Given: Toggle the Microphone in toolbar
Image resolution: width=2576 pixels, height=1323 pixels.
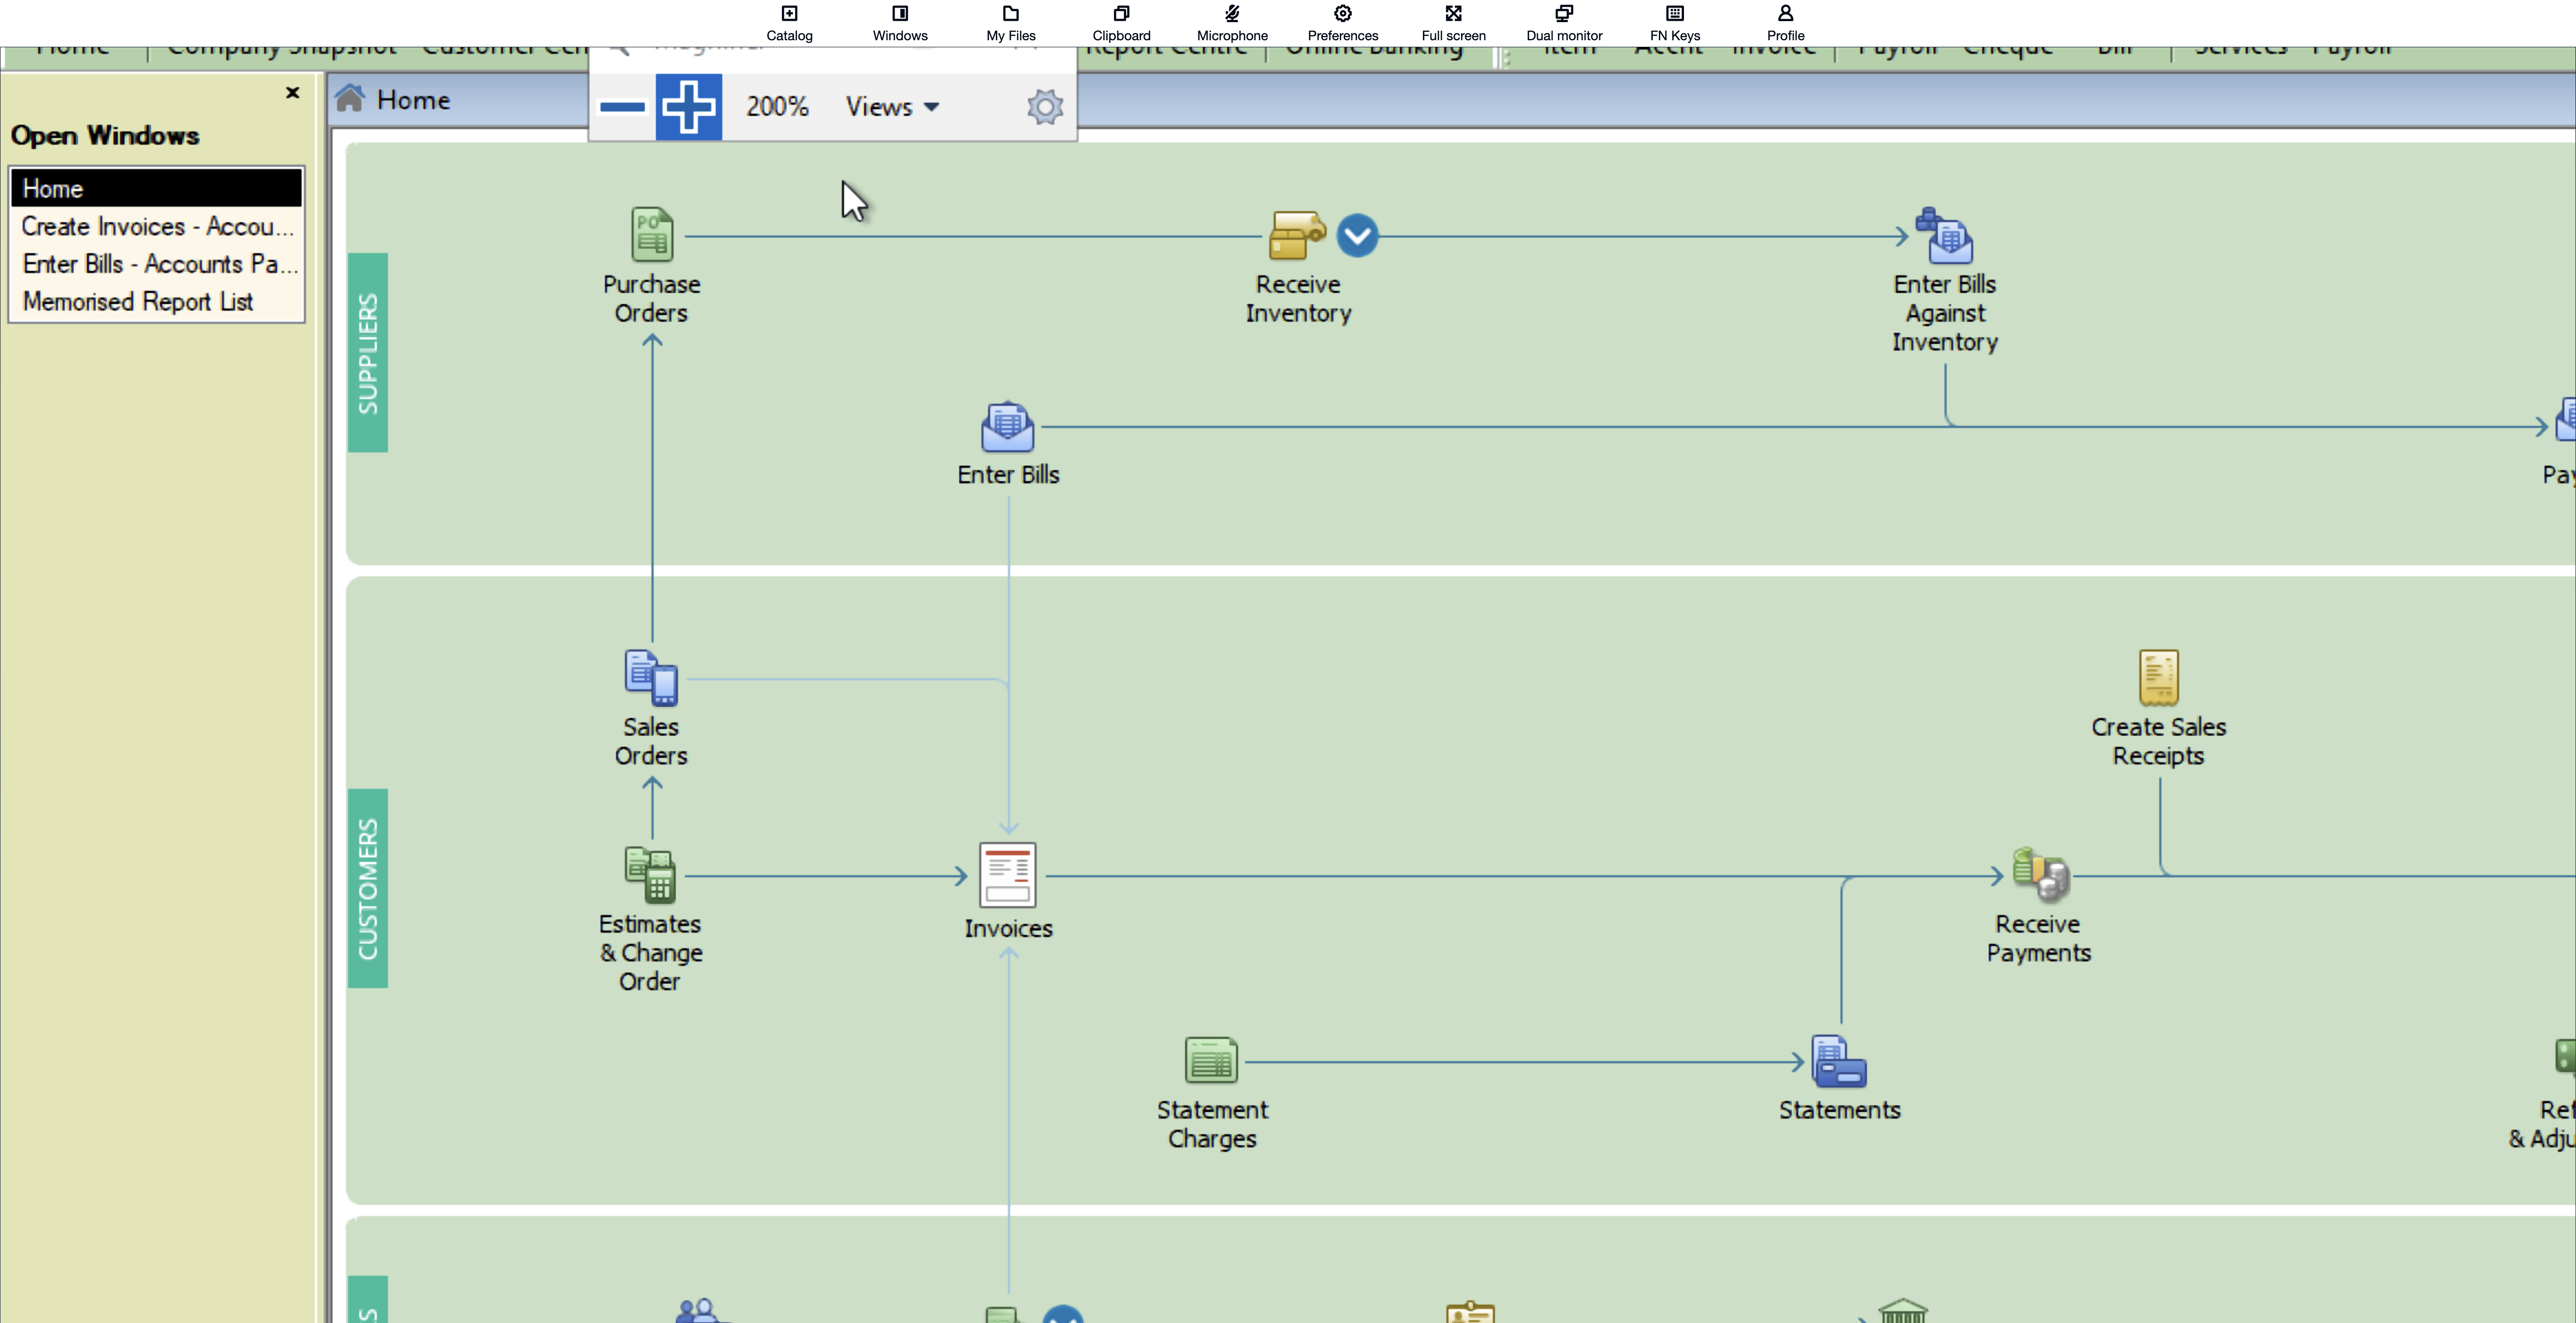Looking at the screenshot, I should pyautogui.click(x=1232, y=22).
